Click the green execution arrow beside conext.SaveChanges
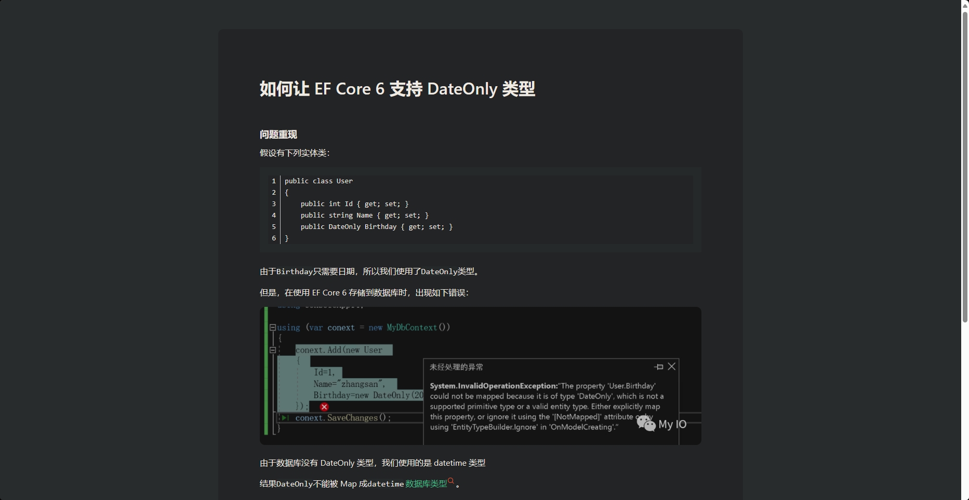The height and width of the screenshot is (500, 969). pyautogui.click(x=284, y=418)
